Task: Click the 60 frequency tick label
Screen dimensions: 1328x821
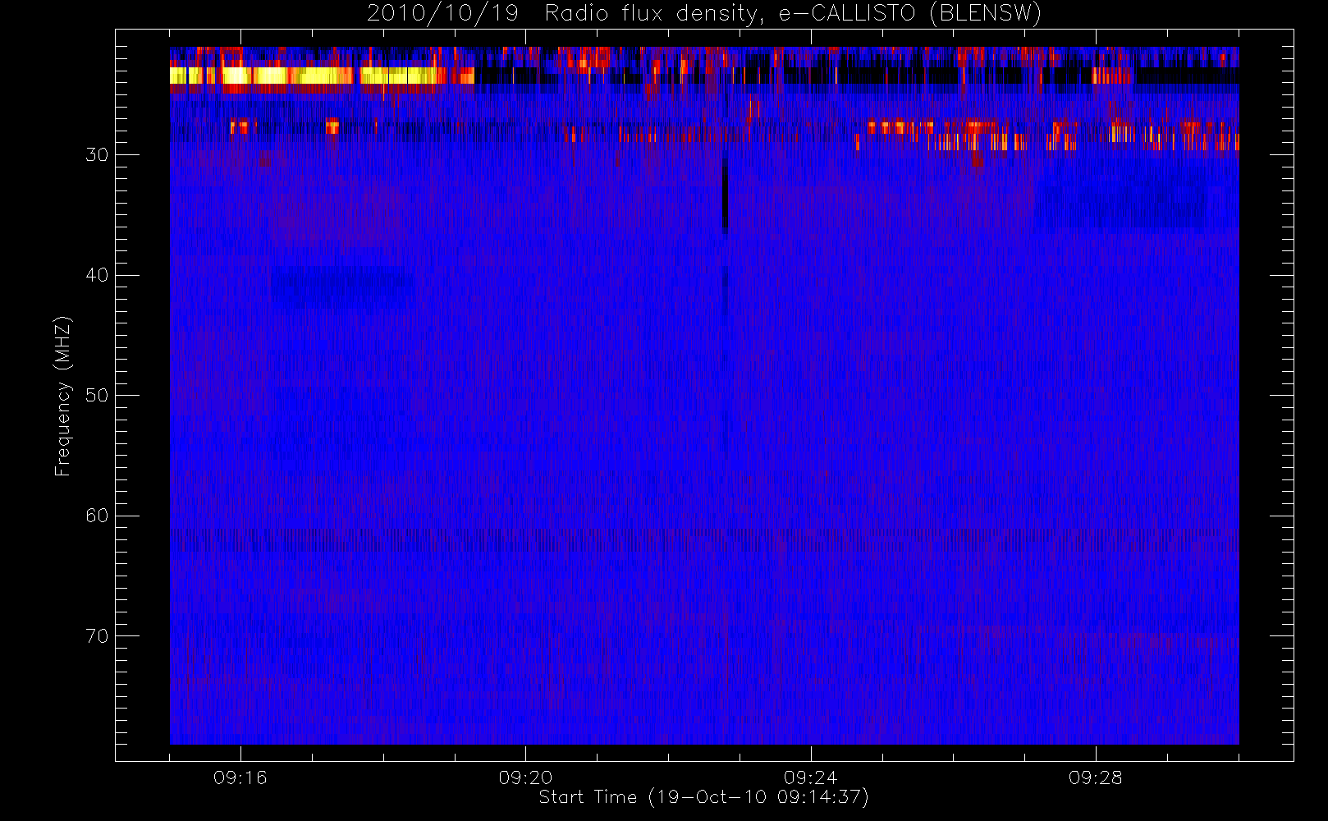Action: pos(97,516)
